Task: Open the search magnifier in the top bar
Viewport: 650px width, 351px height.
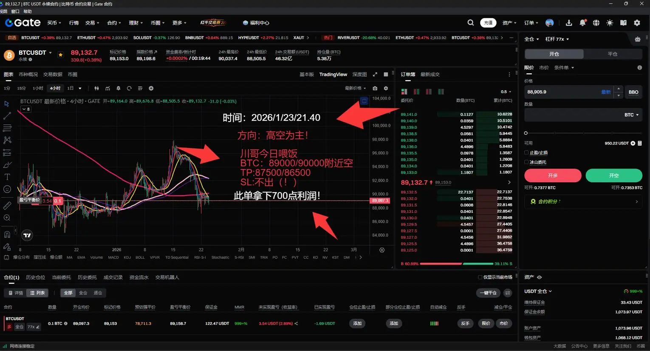Action: (x=471, y=23)
